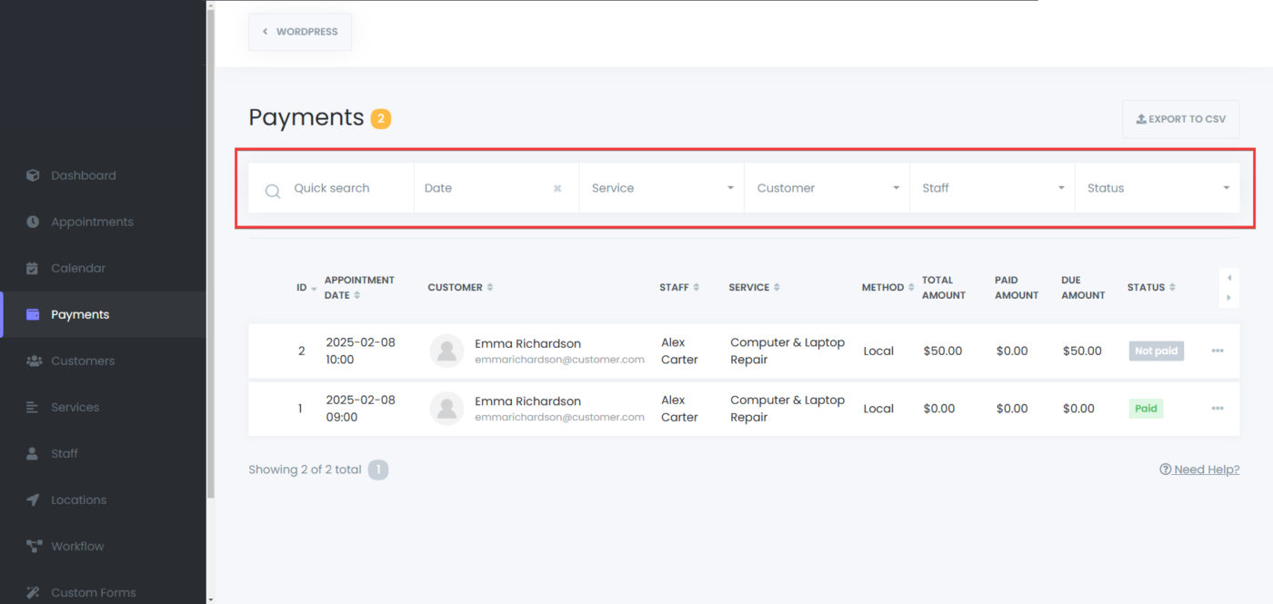Screen dimensions: 1273x604
Task: Click the Appointments clock icon
Action: (x=33, y=222)
